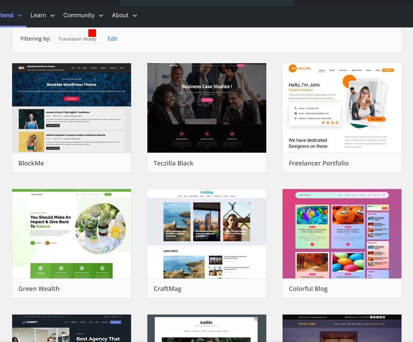413x342 pixels.
Task: Click the Edit filters link
Action: coord(112,39)
